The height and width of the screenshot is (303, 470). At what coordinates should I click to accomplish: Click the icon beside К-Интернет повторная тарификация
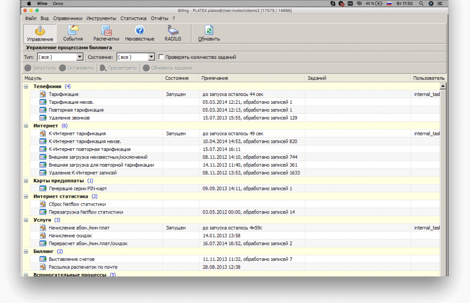click(x=43, y=149)
